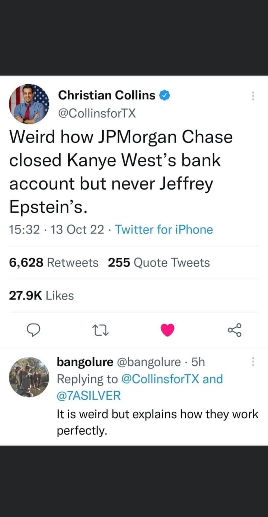Image resolution: width=268 pixels, height=517 pixels.
Task: View the 27.9K Likes list
Action: point(41,296)
